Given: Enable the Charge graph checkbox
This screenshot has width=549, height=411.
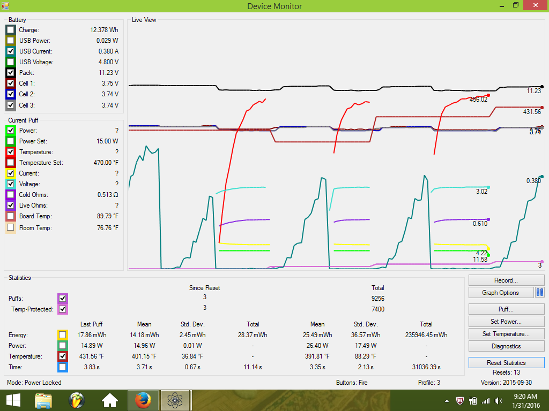Looking at the screenshot, I should (x=10, y=30).
